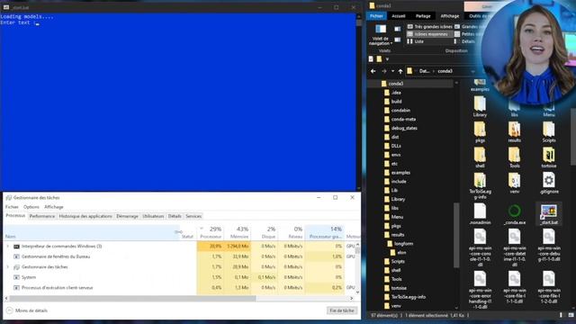Open the results folder icon in file pane

(514, 130)
